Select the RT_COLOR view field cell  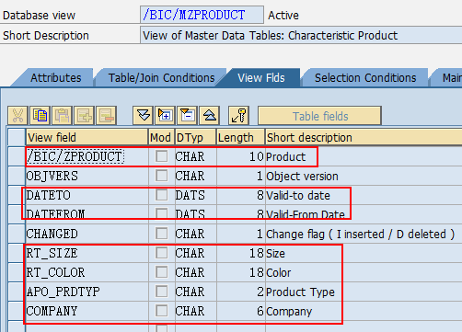point(87,272)
